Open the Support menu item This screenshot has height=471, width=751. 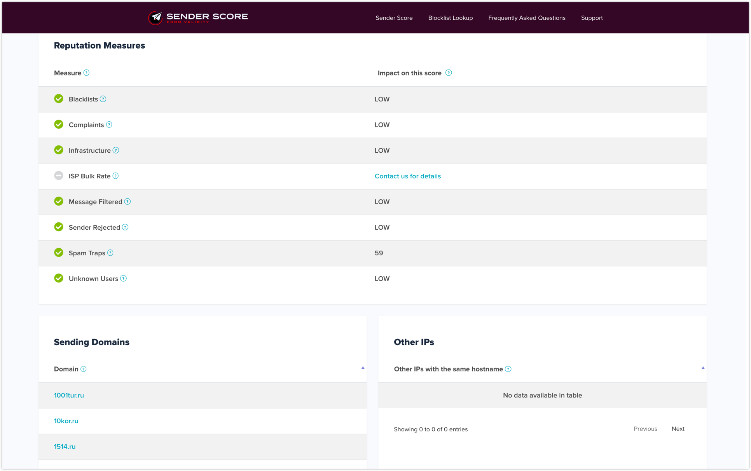[x=592, y=18]
